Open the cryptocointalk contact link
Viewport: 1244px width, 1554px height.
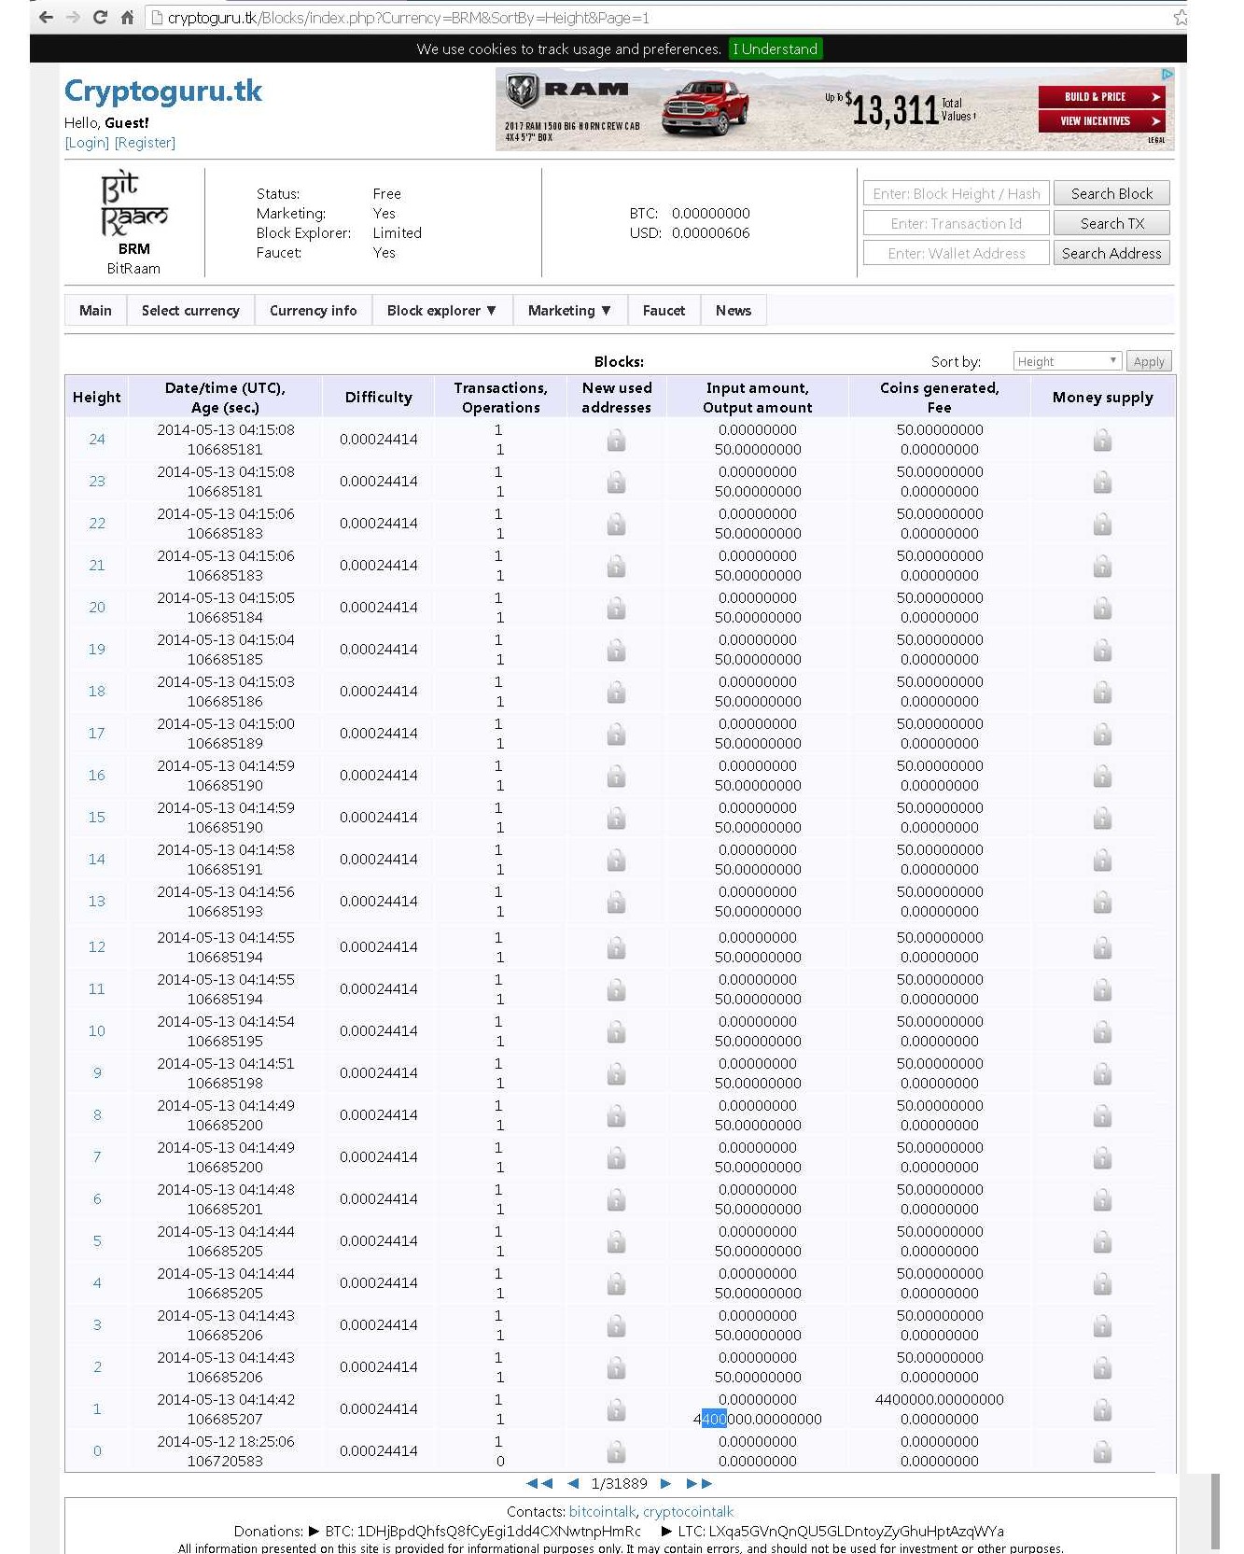(688, 1511)
